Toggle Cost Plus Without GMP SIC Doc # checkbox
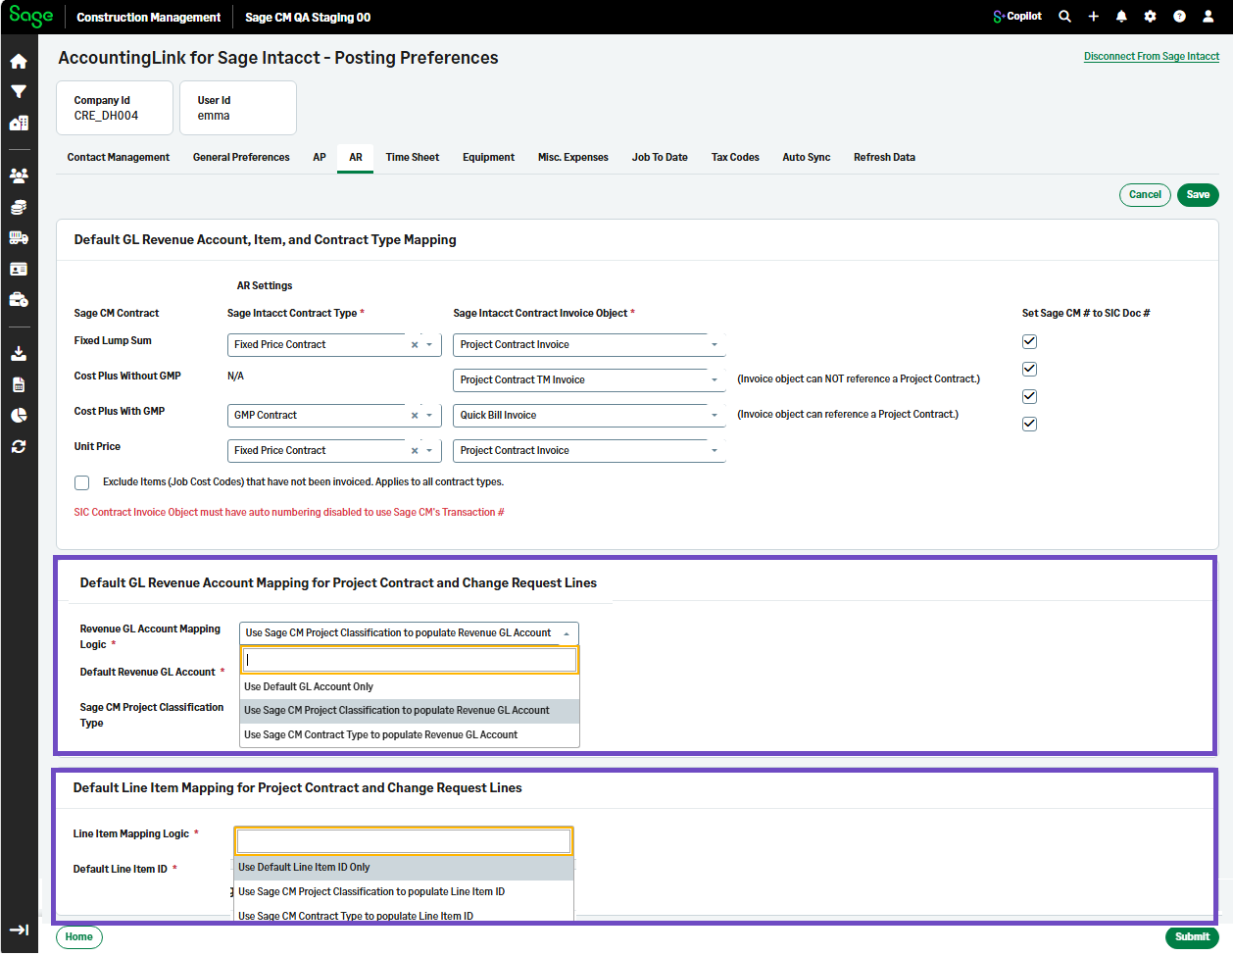The height and width of the screenshot is (956, 1233). pyautogui.click(x=1029, y=369)
